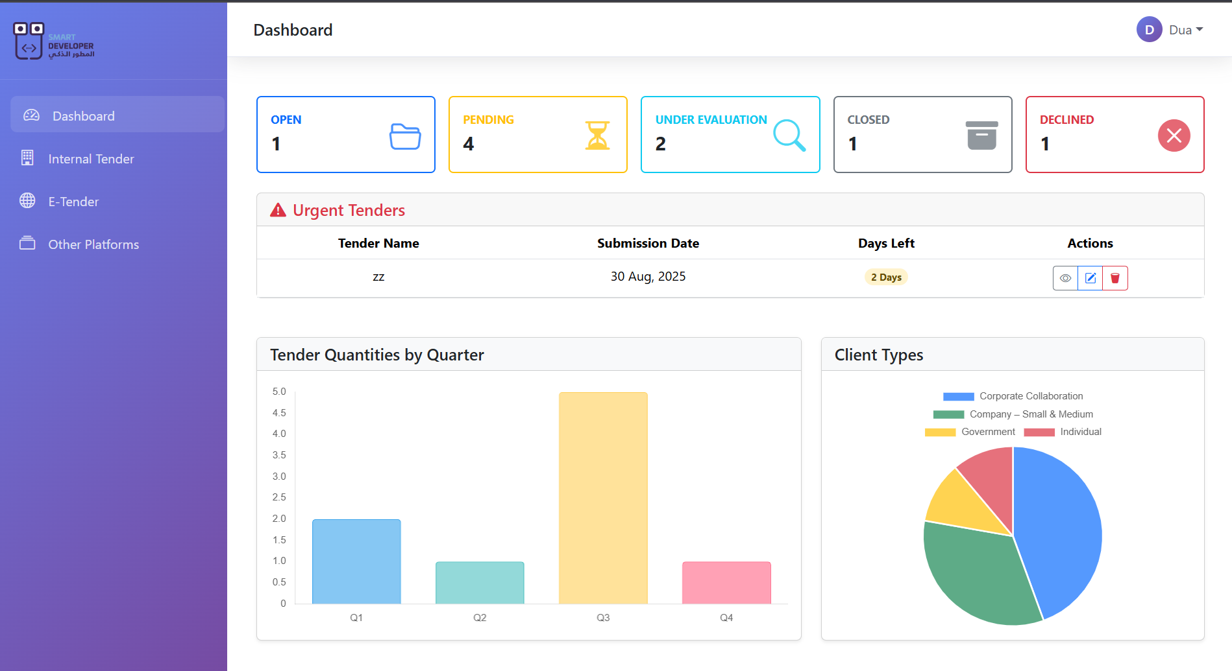Click the warning triangle beside Urgent Tenders
Image resolution: width=1232 pixels, height=671 pixels.
click(278, 210)
